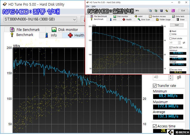Click the 78.6 MB/s minimum value
The height and width of the screenshot is (135, 190).
tap(178, 53)
